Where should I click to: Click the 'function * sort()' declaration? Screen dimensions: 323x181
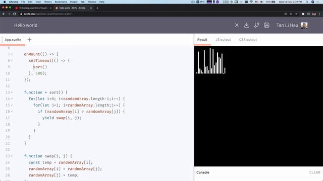tap(46, 93)
